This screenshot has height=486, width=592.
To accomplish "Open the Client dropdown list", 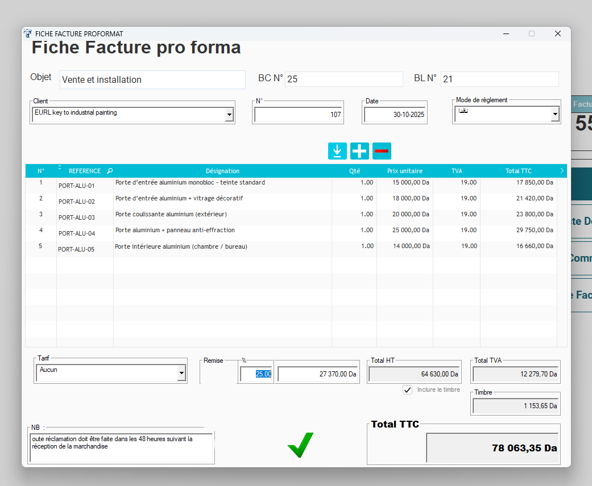I will (x=229, y=114).
